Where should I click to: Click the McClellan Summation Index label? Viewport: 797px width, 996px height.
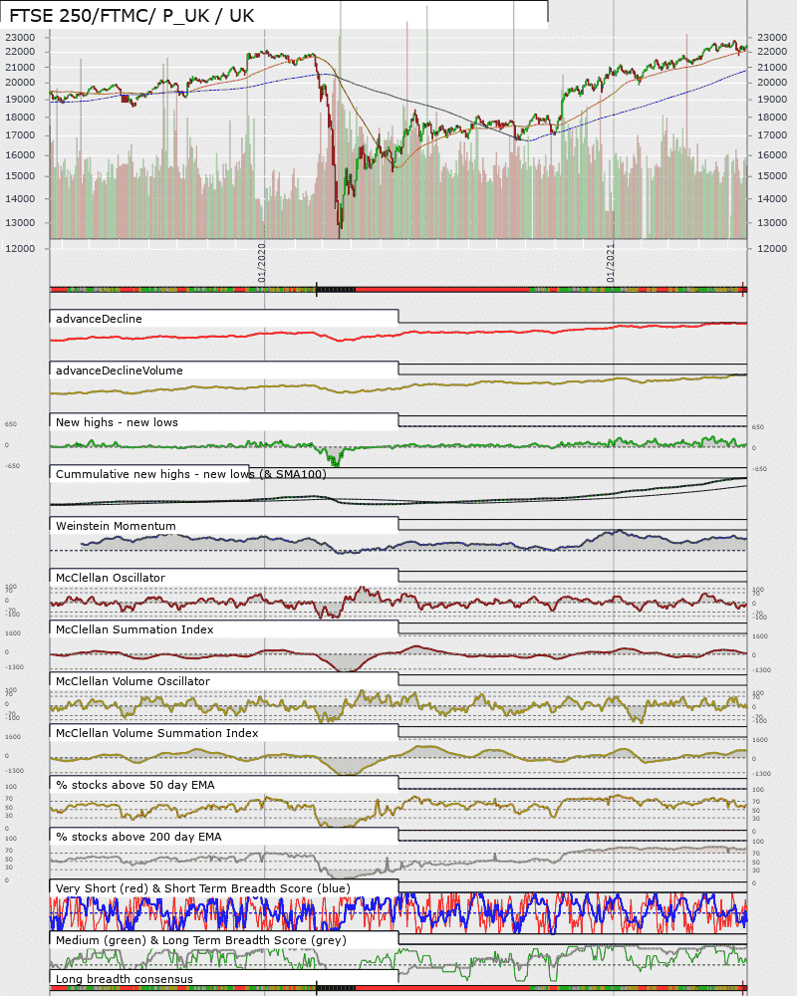(134, 629)
